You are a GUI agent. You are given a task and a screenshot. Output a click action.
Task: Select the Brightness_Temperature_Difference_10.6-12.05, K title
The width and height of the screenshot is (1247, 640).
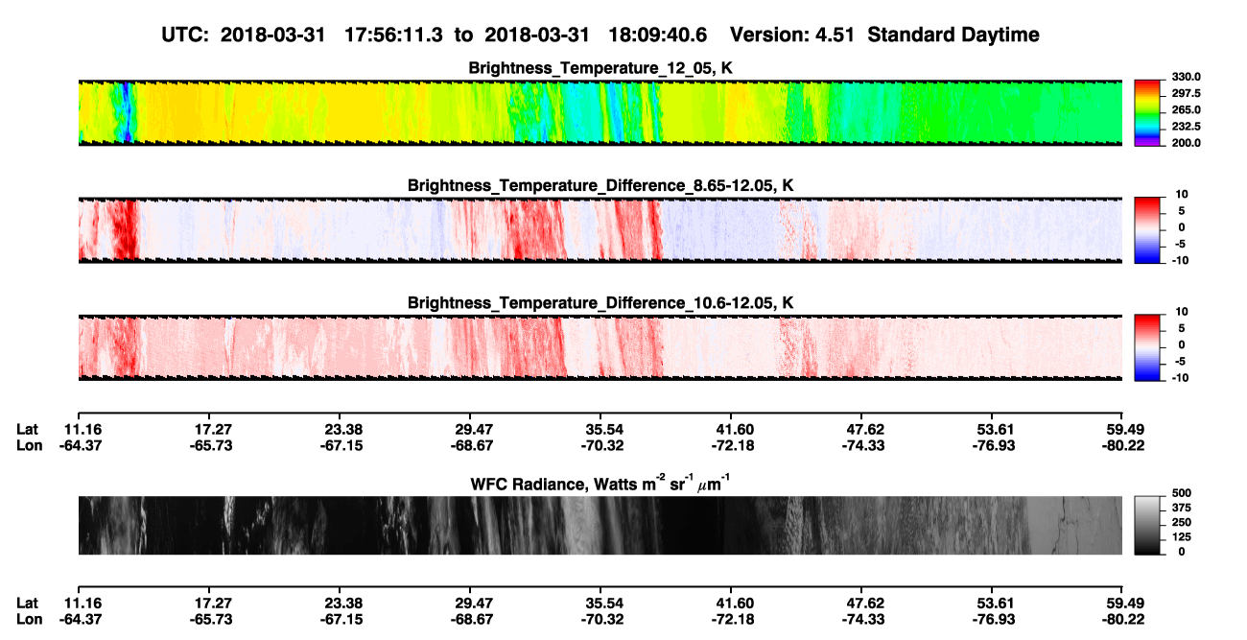click(x=600, y=303)
